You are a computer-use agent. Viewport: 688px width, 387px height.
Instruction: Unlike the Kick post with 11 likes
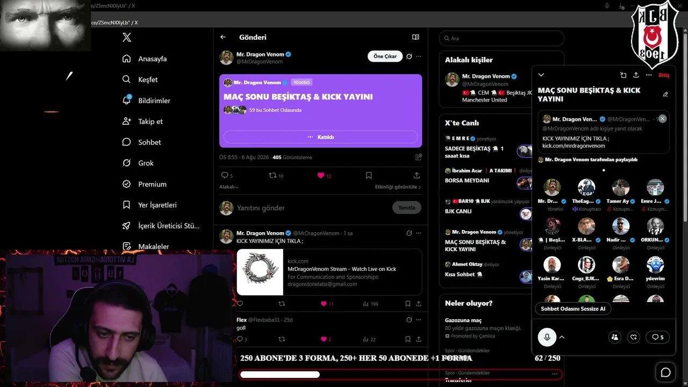pyautogui.click(x=327, y=304)
